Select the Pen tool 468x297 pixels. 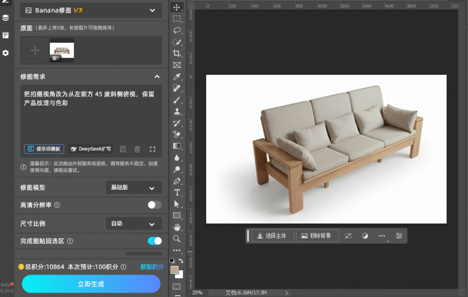(x=177, y=181)
